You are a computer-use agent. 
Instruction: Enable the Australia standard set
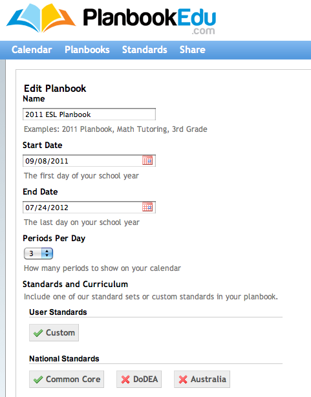pyautogui.click(x=202, y=380)
